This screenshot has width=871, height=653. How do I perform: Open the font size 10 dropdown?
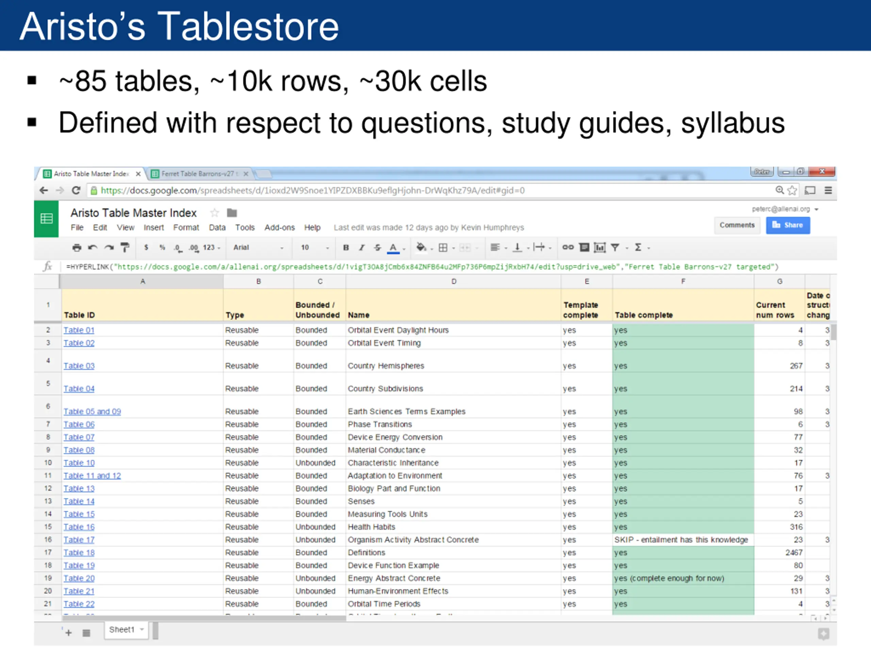315,248
